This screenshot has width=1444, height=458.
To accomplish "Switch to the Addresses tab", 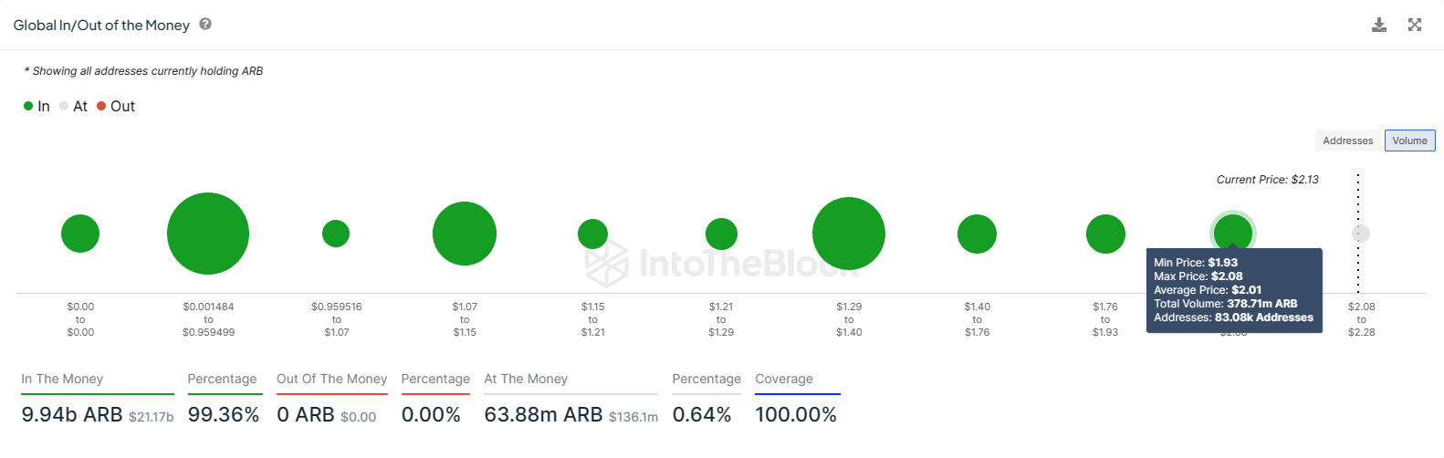I will coord(1347,141).
